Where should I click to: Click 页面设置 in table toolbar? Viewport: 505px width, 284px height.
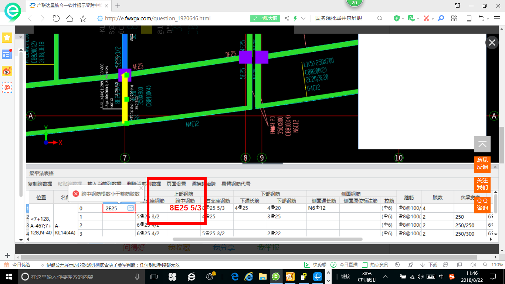coord(176,184)
